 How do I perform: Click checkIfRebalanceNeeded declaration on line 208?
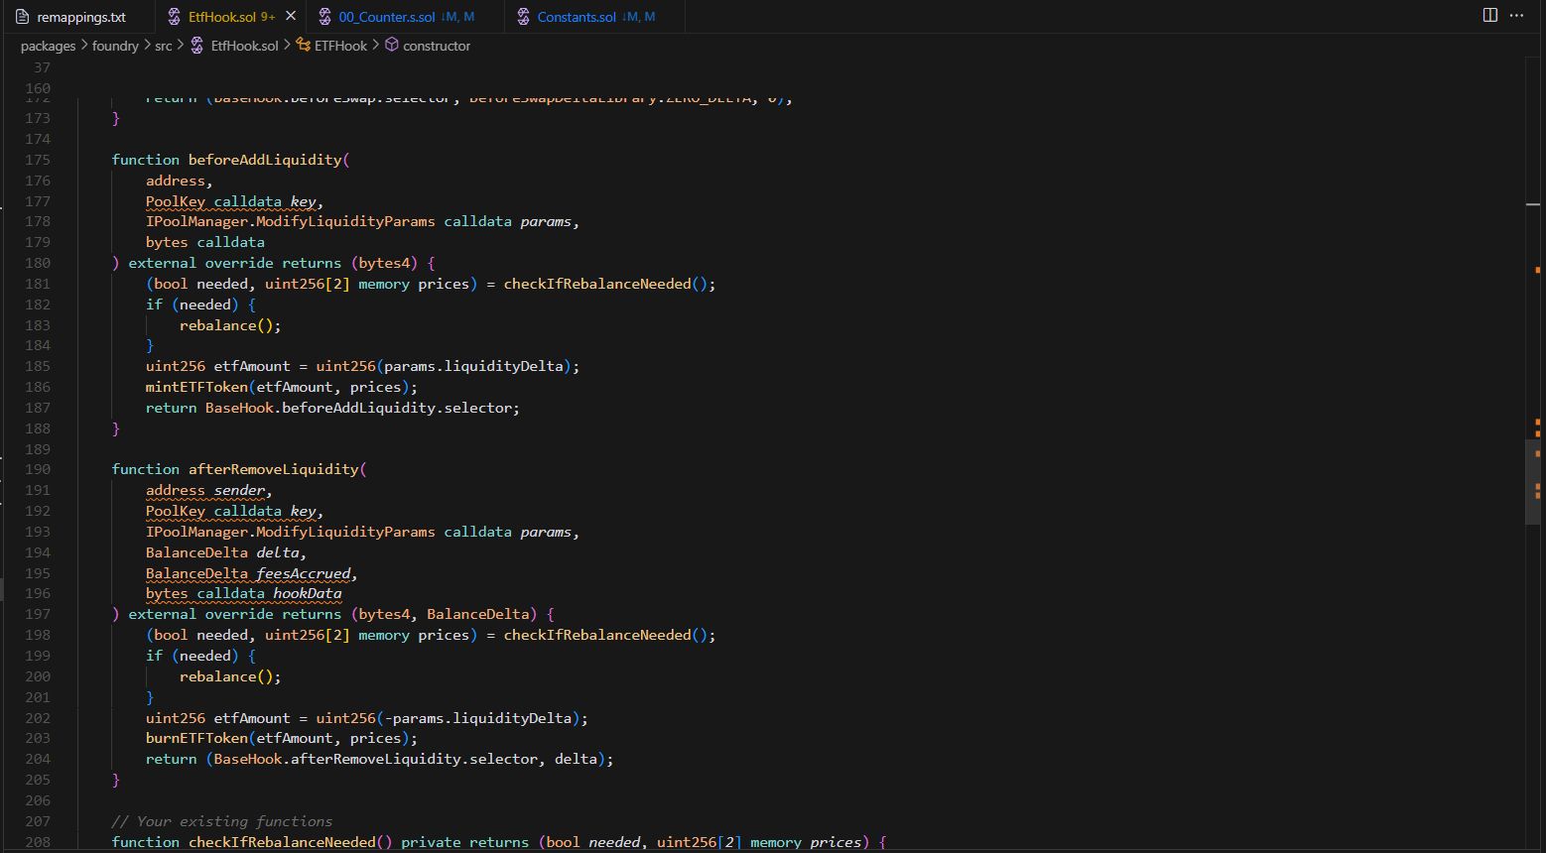point(282,842)
